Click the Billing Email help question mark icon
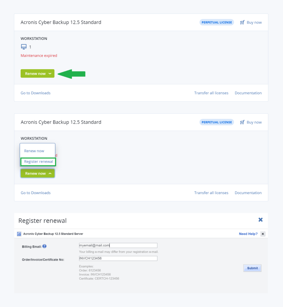The height and width of the screenshot is (307, 283). [45, 246]
